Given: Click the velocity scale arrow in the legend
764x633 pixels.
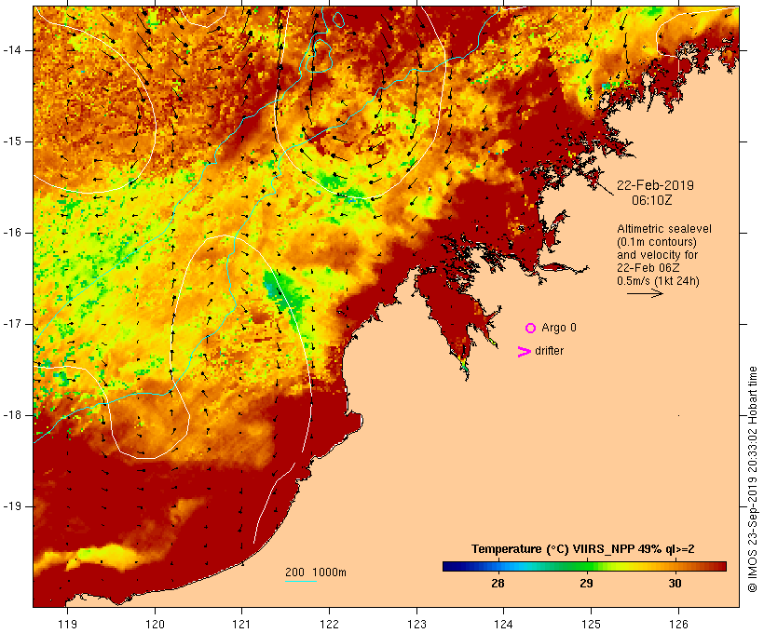Looking at the screenshot, I should (645, 293).
